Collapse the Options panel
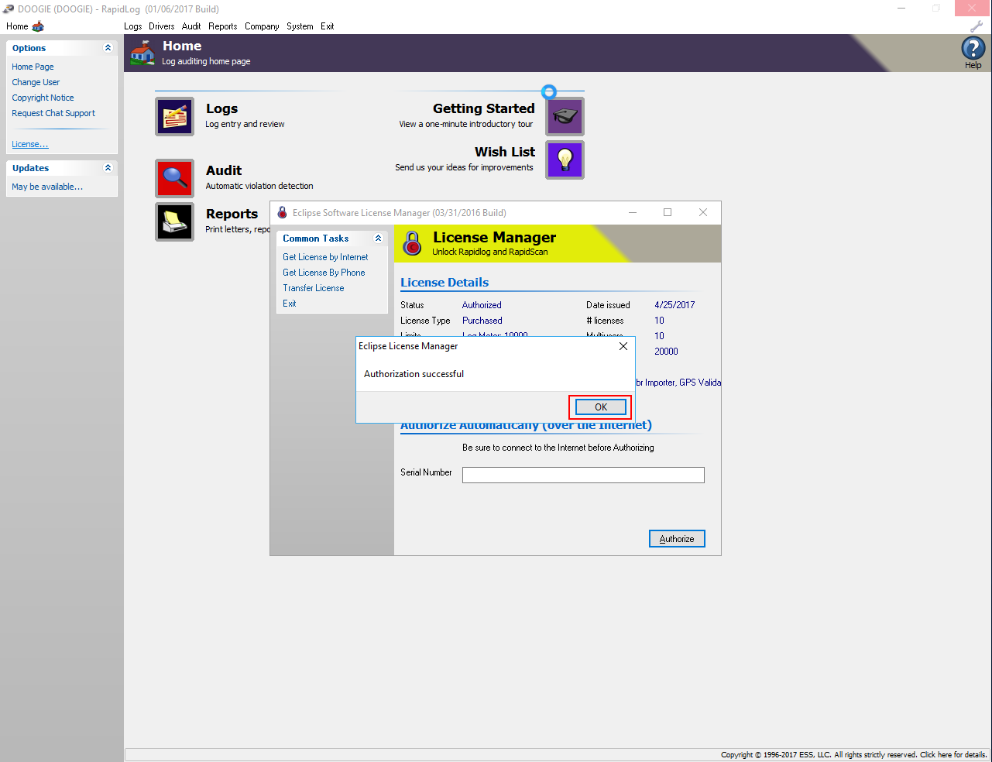 coord(108,48)
